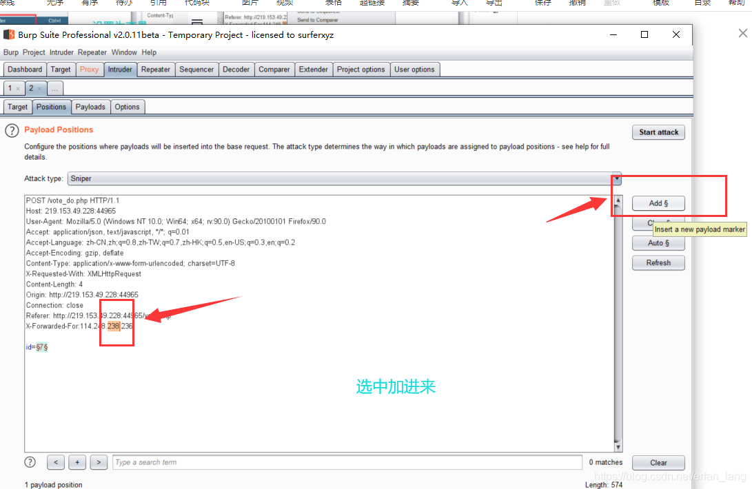Click inside the search term field
Viewport: 752px width, 489px height.
pos(347,462)
